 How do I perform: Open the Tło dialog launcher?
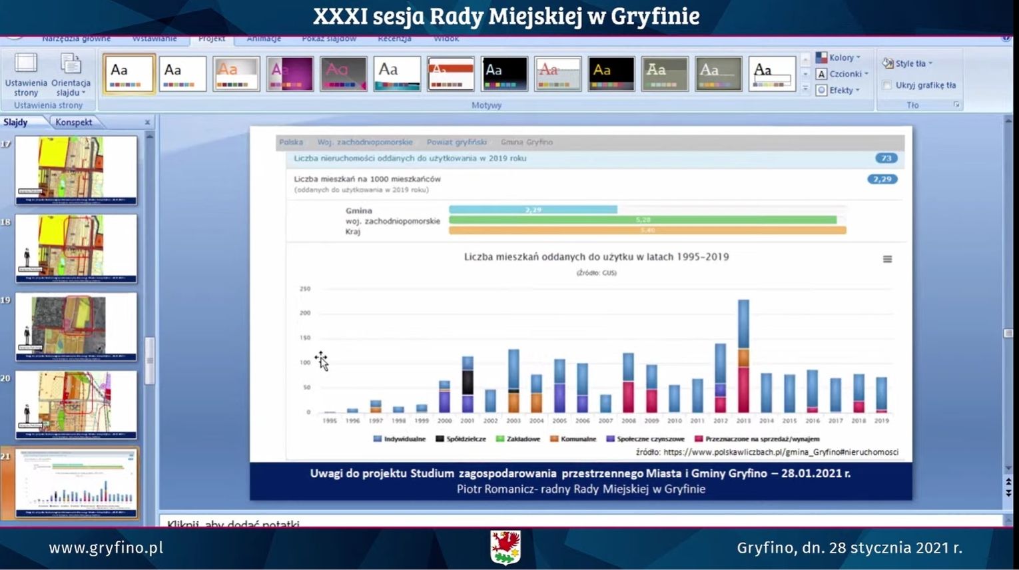click(956, 105)
